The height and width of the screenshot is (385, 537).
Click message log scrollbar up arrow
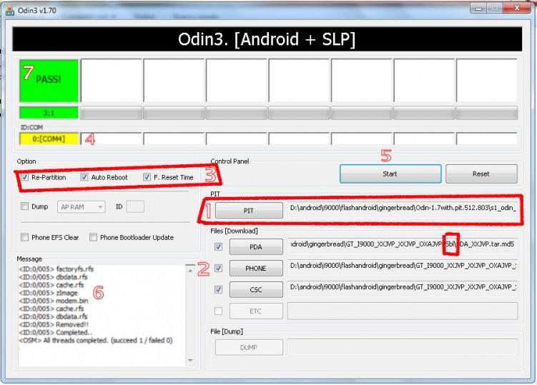[190, 270]
